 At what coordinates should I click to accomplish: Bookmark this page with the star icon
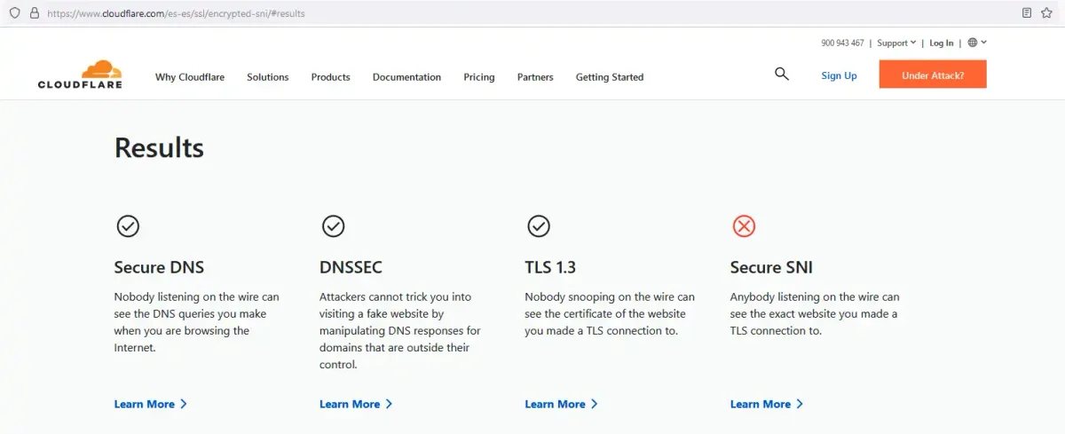(1047, 13)
